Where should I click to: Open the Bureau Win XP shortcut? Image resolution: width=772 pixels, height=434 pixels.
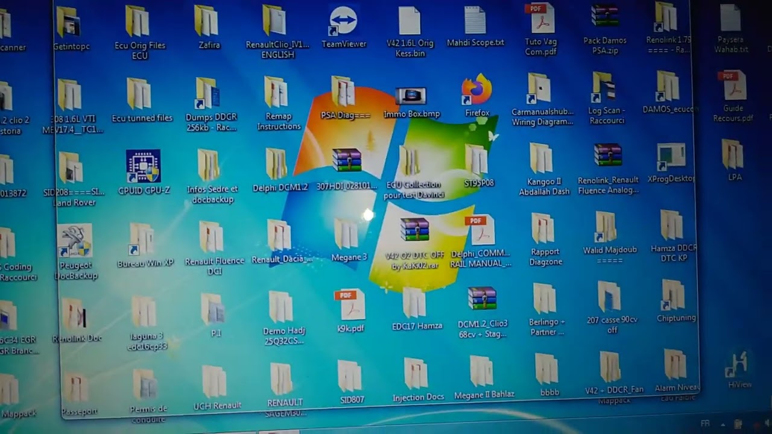[143, 239]
